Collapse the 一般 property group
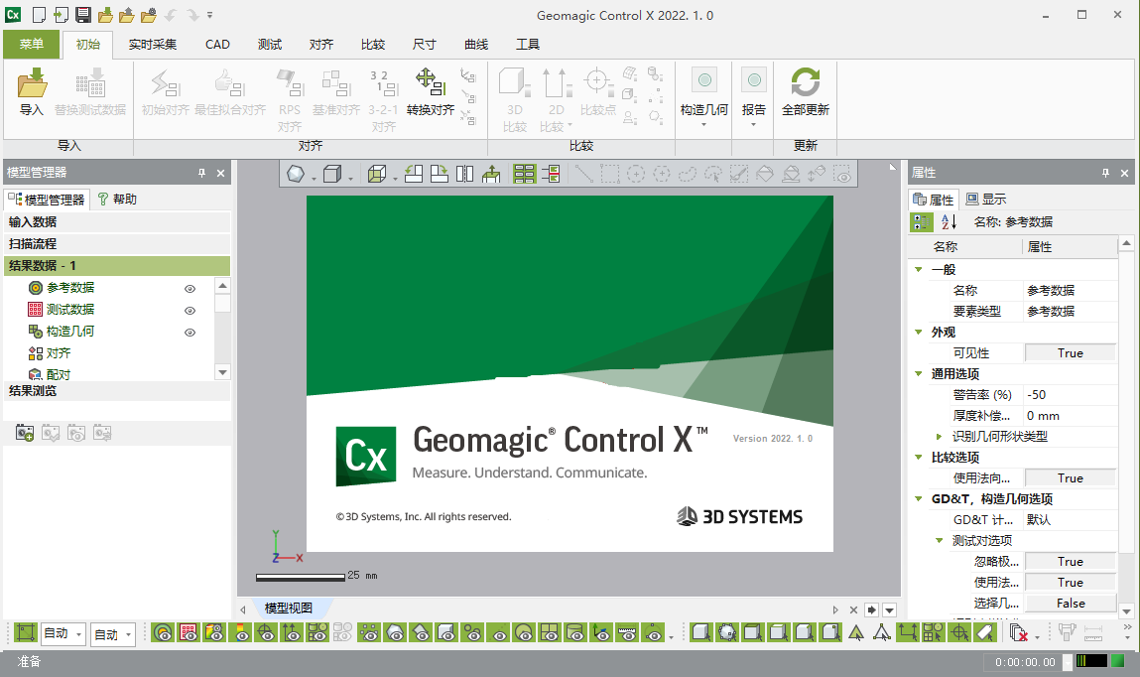 tap(919, 270)
